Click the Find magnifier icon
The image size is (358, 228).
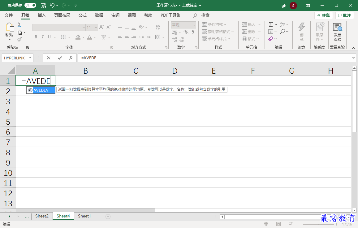click(283, 32)
